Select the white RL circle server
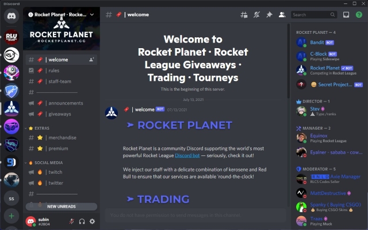The image size is (368, 230). [x=11, y=55]
